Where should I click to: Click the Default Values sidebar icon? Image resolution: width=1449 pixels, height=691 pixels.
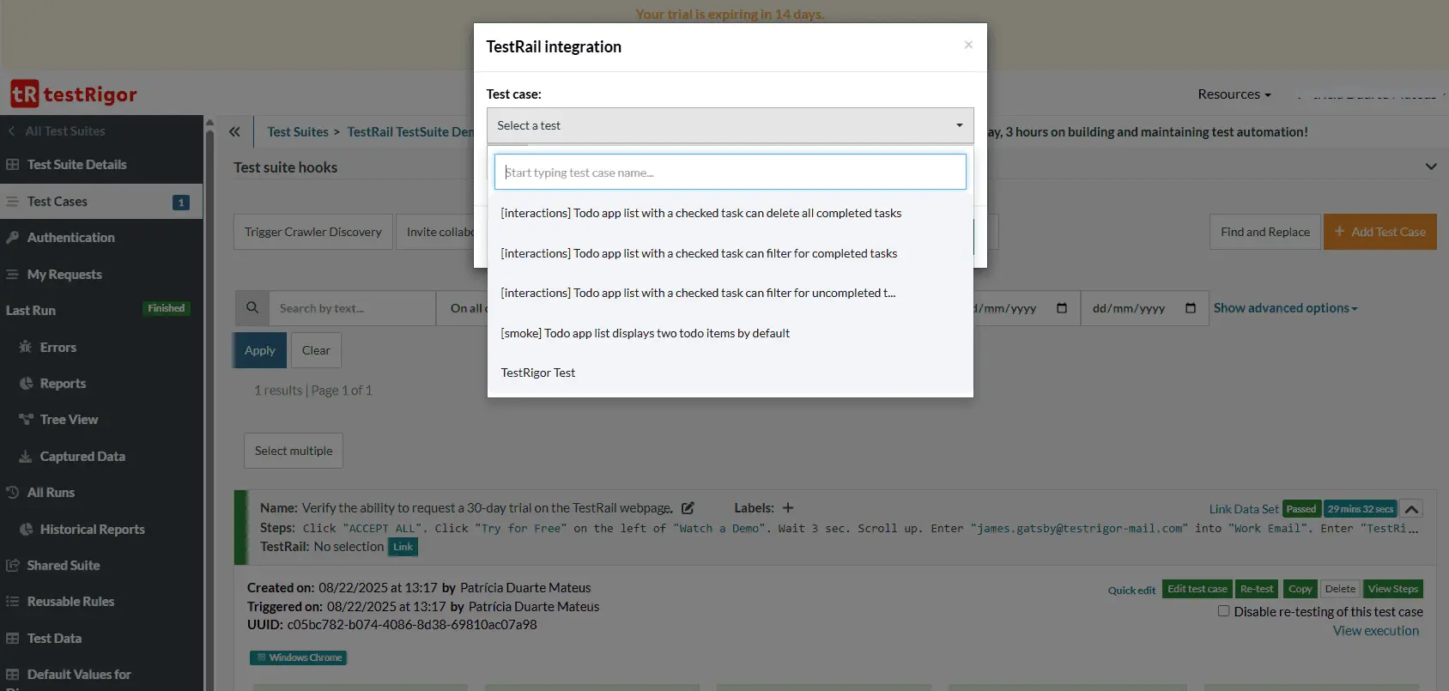pyautogui.click(x=12, y=675)
